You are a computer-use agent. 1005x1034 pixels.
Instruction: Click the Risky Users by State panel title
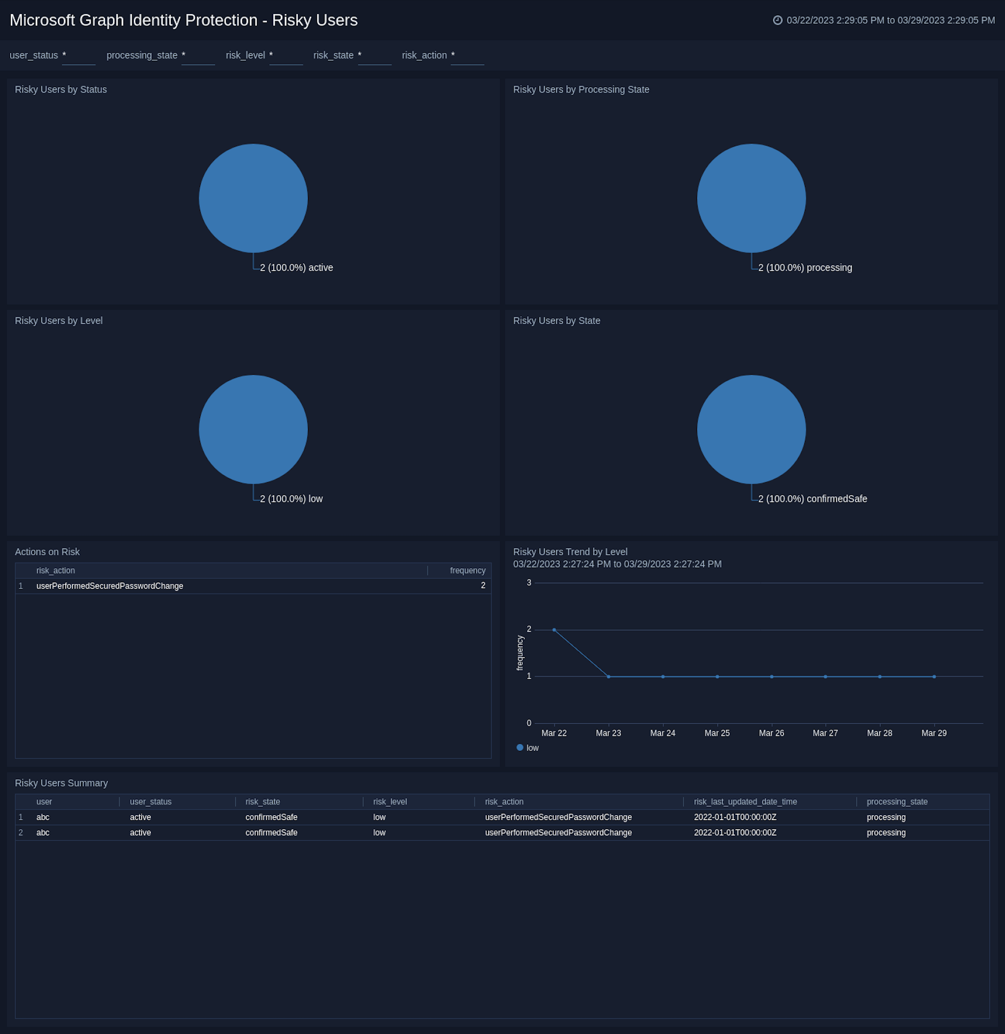click(x=556, y=321)
